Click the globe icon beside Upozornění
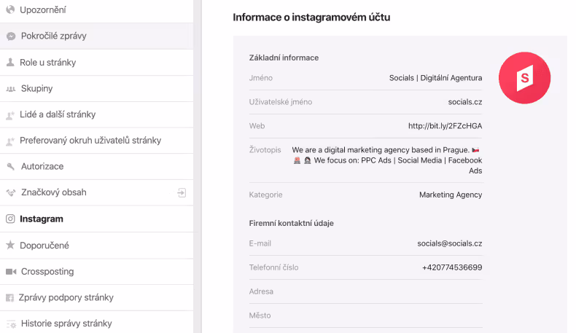 (10, 9)
